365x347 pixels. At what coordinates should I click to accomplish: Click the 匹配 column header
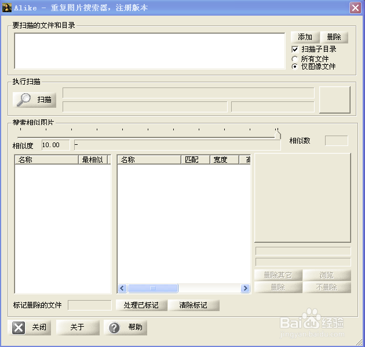point(196,160)
